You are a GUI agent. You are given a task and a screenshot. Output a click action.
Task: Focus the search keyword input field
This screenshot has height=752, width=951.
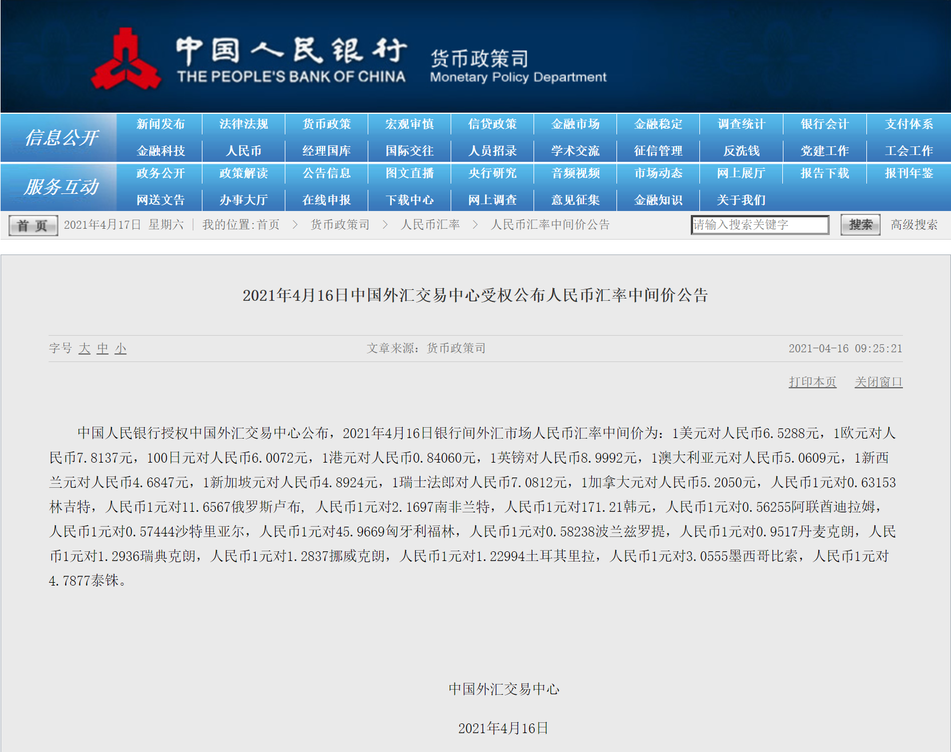pos(760,225)
